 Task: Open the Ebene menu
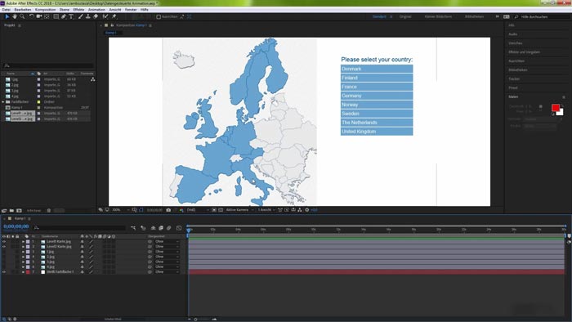(65, 10)
